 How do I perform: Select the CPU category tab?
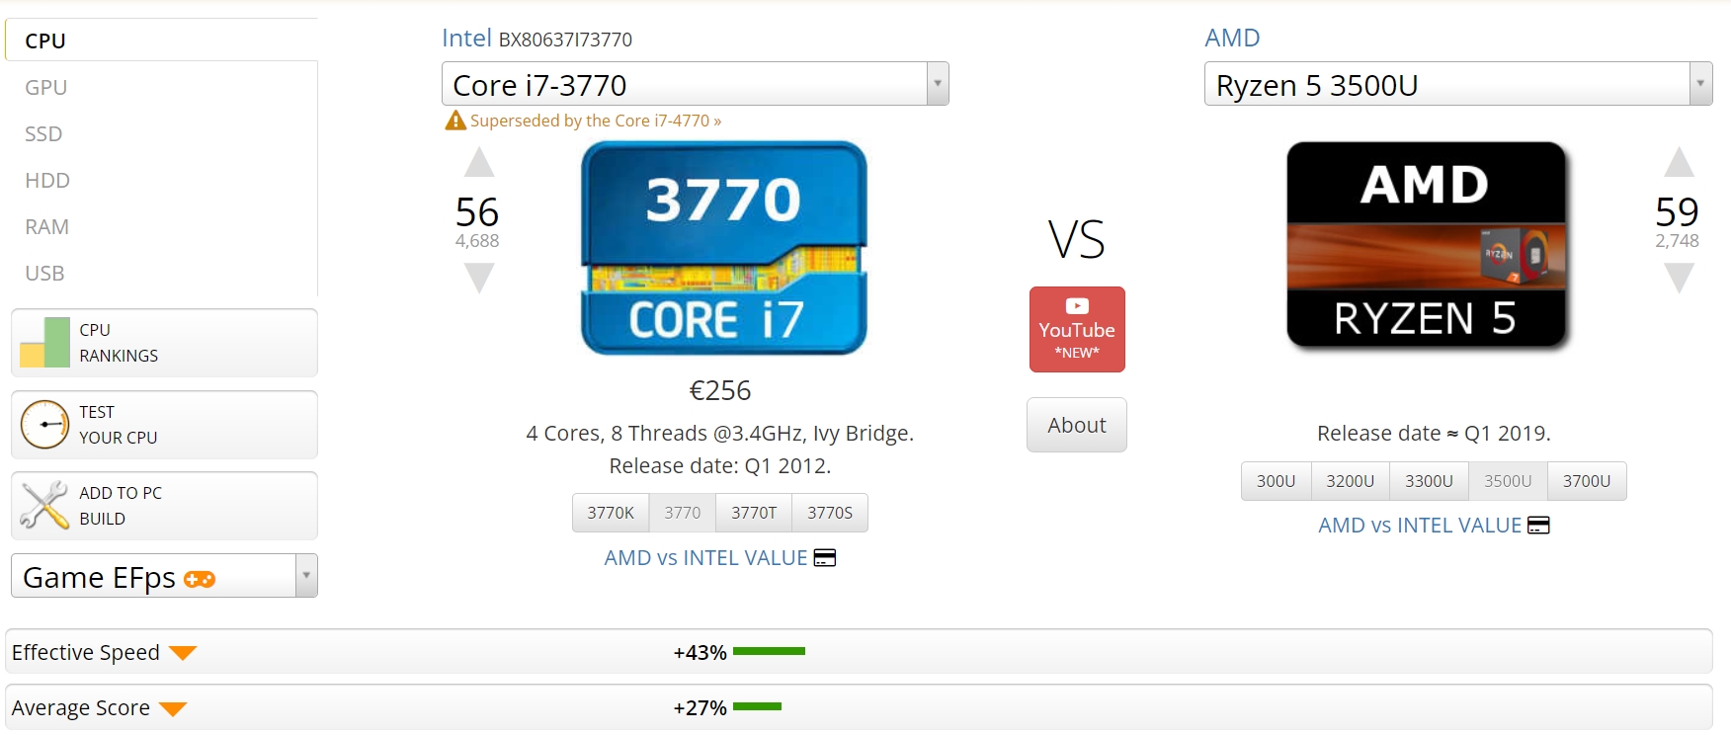click(x=161, y=41)
